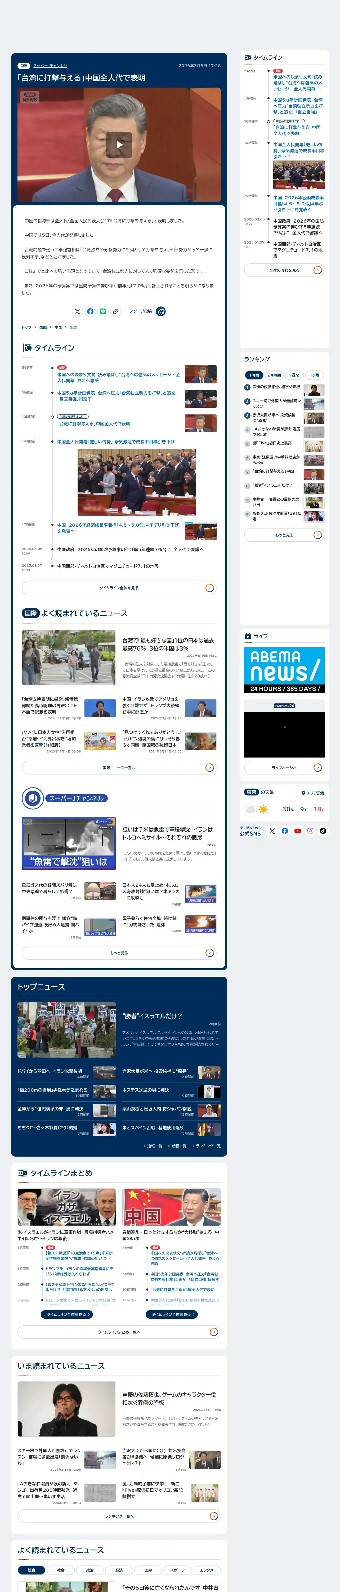The image size is (340, 1592).
Task: Click もっと見る under the ranking list
Action: click(284, 535)
